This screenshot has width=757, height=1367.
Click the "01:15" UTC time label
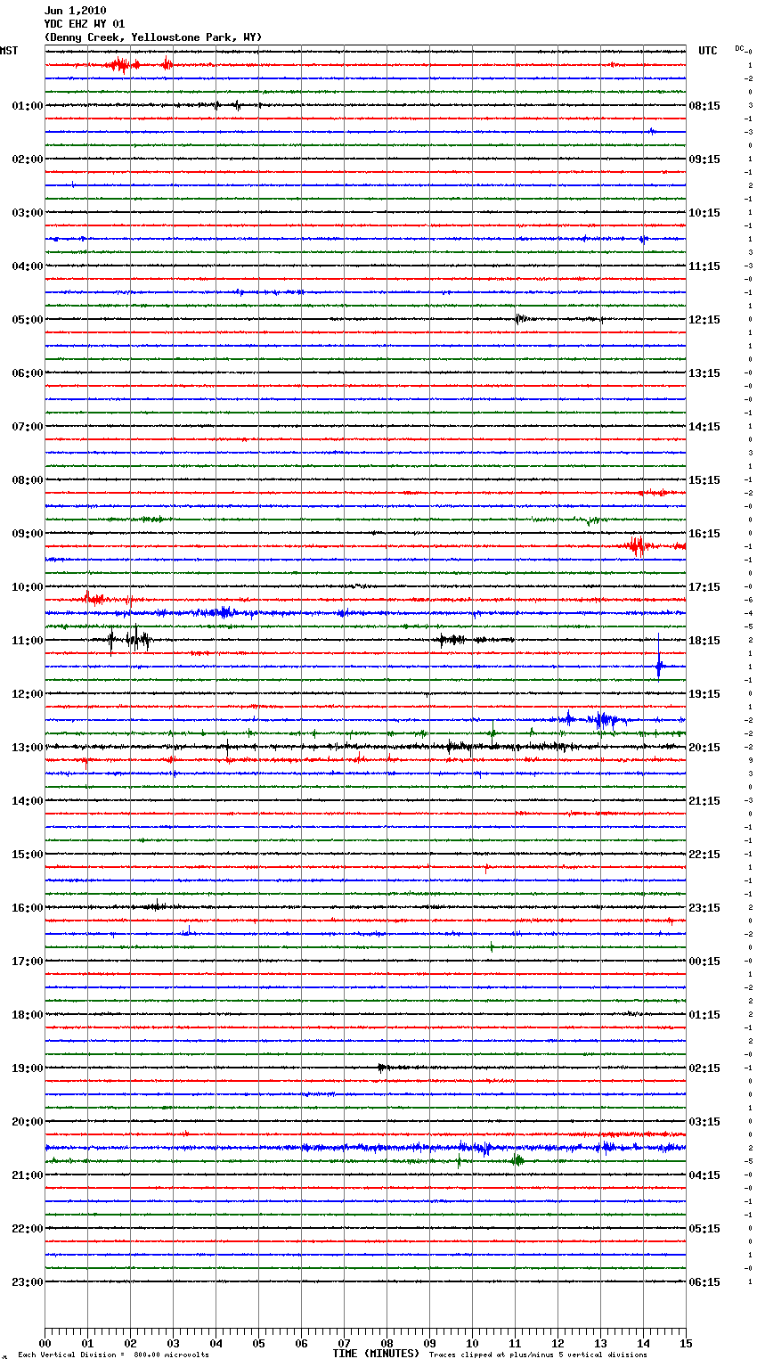click(704, 1015)
